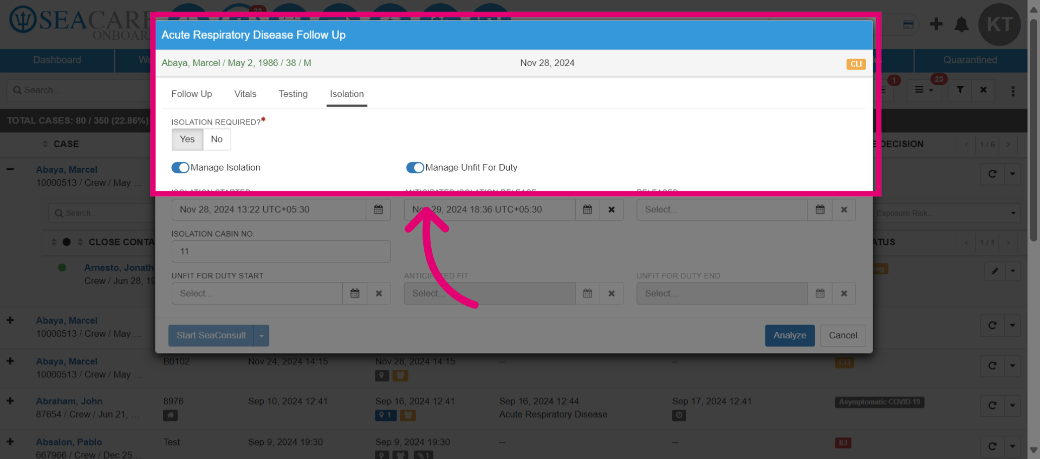Click the notifications bell icon

[x=961, y=24]
